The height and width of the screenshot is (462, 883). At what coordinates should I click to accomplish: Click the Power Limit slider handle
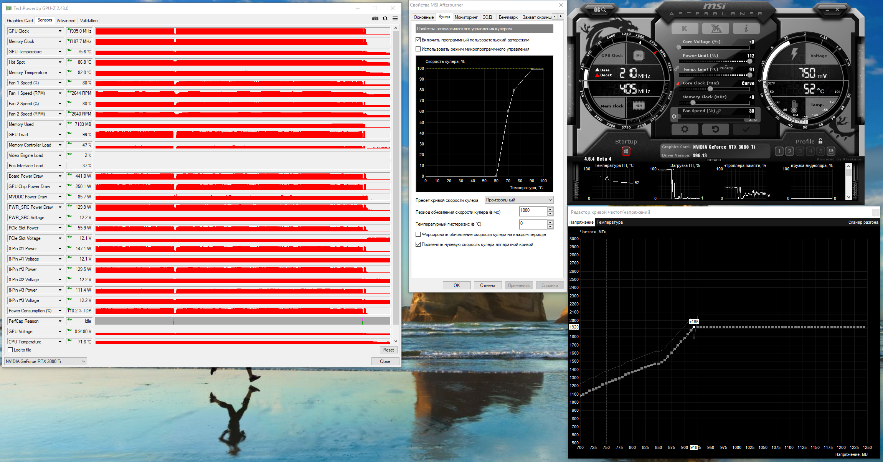[749, 61]
